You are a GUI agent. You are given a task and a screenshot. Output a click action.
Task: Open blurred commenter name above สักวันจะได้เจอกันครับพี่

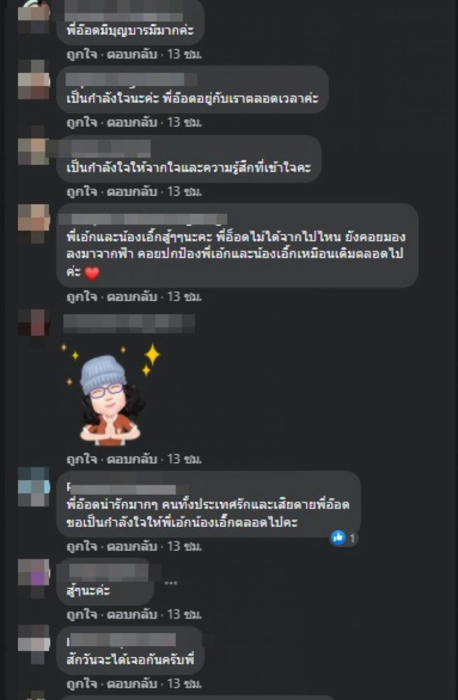[122, 640]
